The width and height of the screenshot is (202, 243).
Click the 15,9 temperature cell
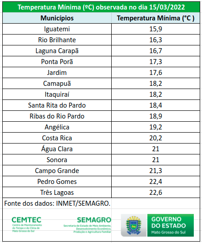[x=156, y=29]
